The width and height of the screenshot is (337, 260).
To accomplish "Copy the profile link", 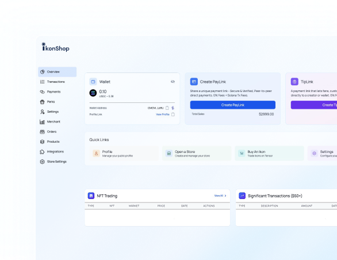I will (173, 114).
